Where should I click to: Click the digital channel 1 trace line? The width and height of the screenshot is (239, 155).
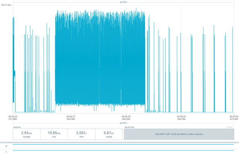(x=123, y=151)
